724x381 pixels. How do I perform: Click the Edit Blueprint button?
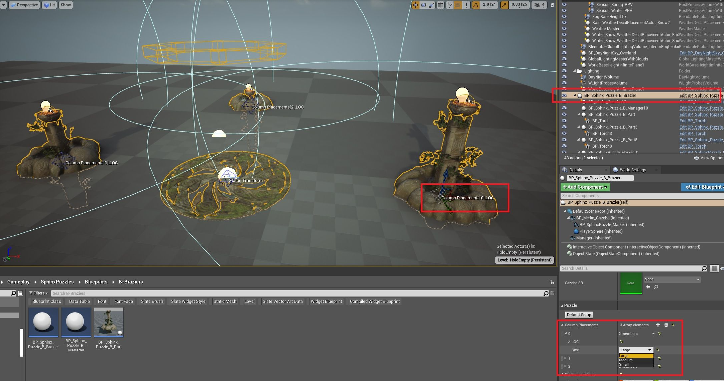703,187
